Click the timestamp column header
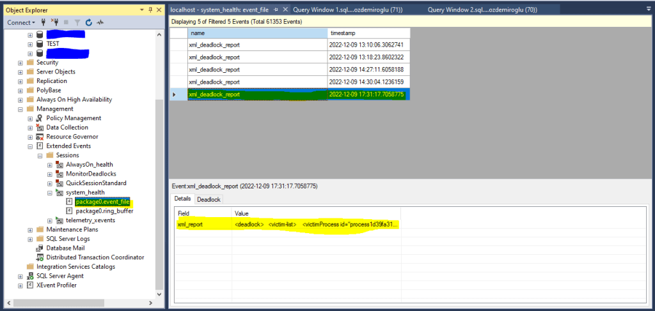Screen dimensions: 655x311 (x=368, y=33)
